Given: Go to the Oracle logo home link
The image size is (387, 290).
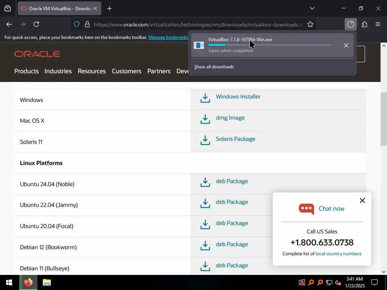Looking at the screenshot, I should 37,54.
